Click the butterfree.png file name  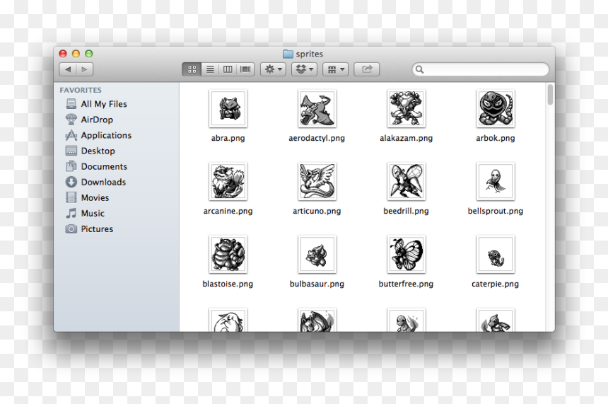click(x=406, y=284)
